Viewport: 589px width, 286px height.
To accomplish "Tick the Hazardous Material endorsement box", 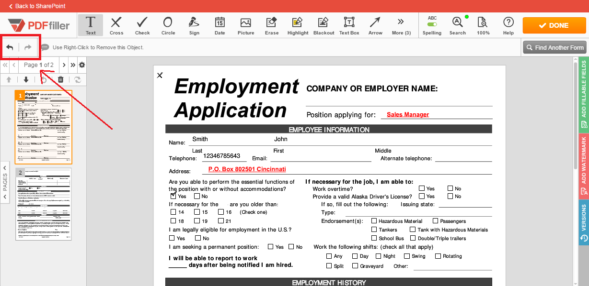I will (x=374, y=221).
